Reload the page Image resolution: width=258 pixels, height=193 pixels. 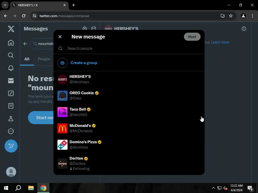click(x=24, y=16)
